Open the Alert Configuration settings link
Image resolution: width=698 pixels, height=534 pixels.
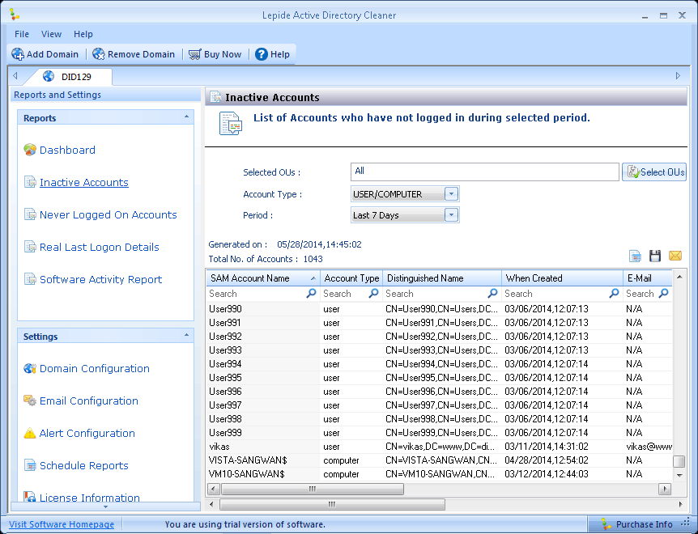tap(87, 434)
